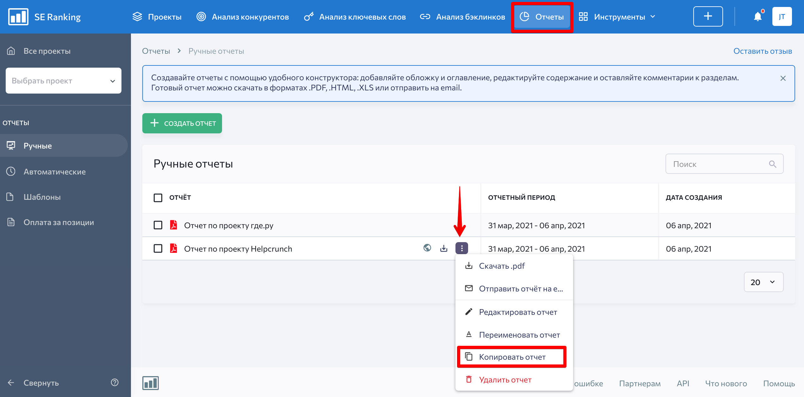Click ДАТА СОЗДАНИЯ column header
Screen dimensions: 804x397
[694, 198]
